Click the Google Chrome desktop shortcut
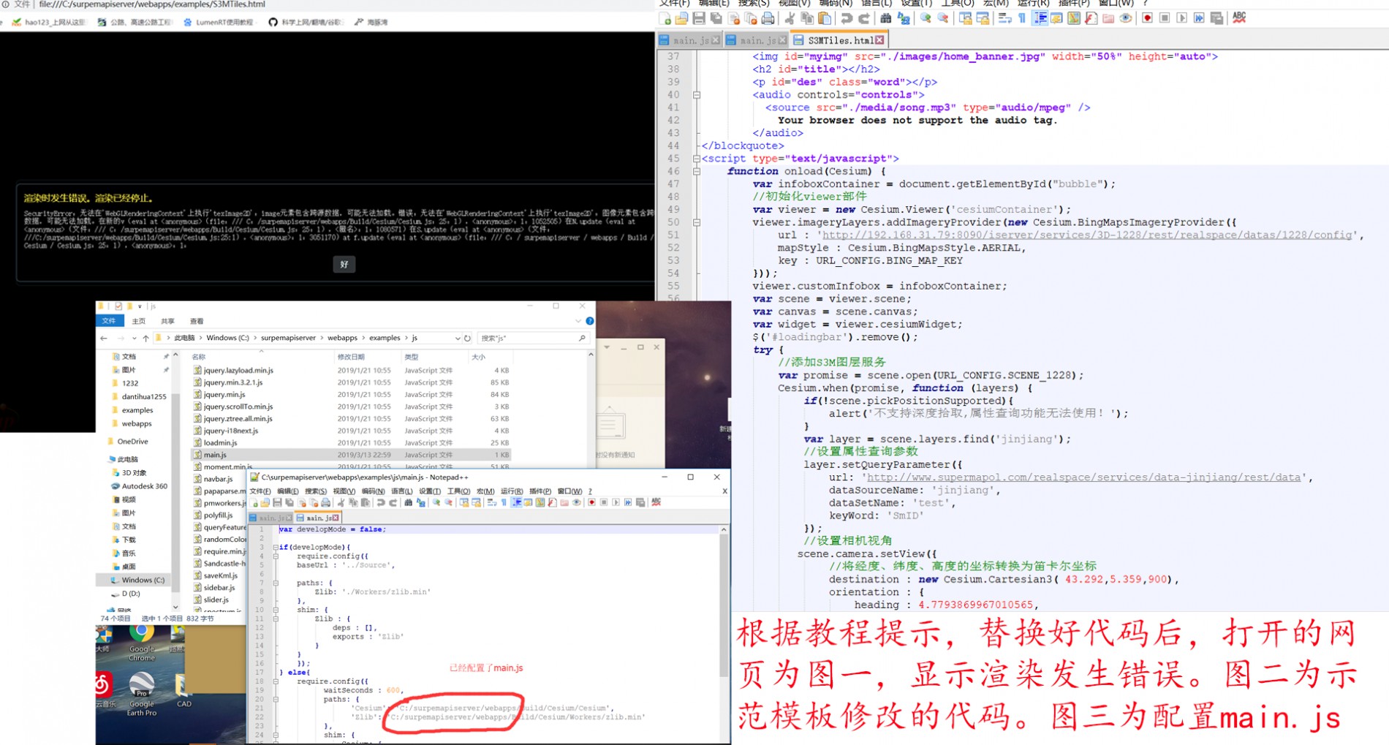 point(142,643)
